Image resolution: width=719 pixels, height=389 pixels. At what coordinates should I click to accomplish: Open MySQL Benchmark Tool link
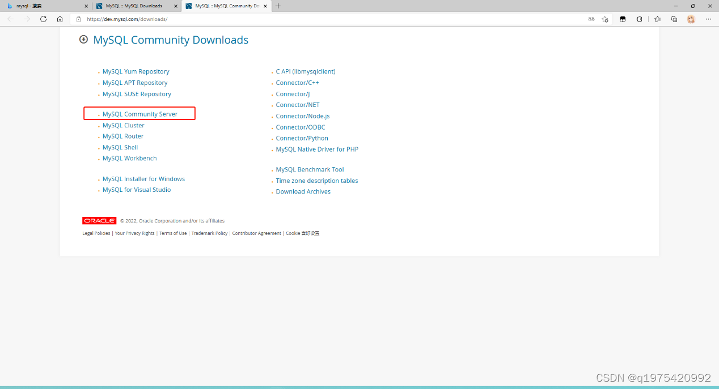coord(310,169)
